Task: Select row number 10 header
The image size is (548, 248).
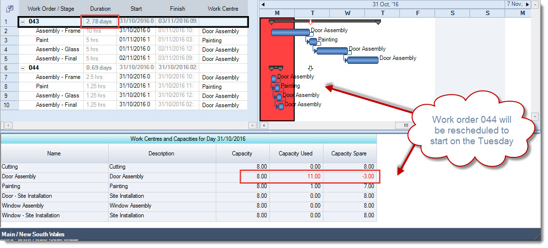Action: (9, 105)
